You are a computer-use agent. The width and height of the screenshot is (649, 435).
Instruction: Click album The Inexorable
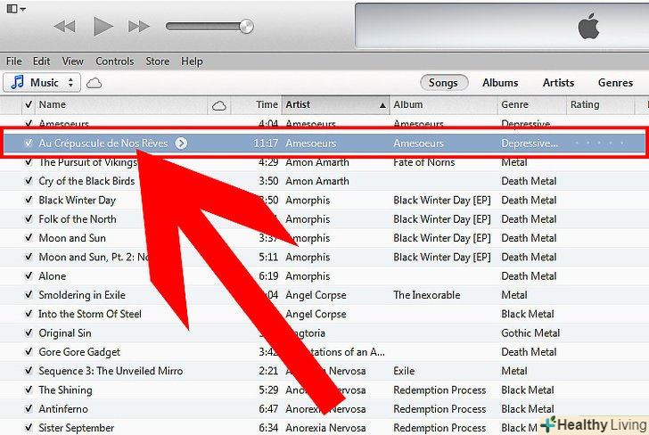tap(427, 295)
